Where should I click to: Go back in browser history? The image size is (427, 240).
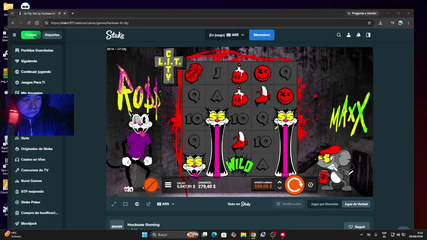click(13, 23)
